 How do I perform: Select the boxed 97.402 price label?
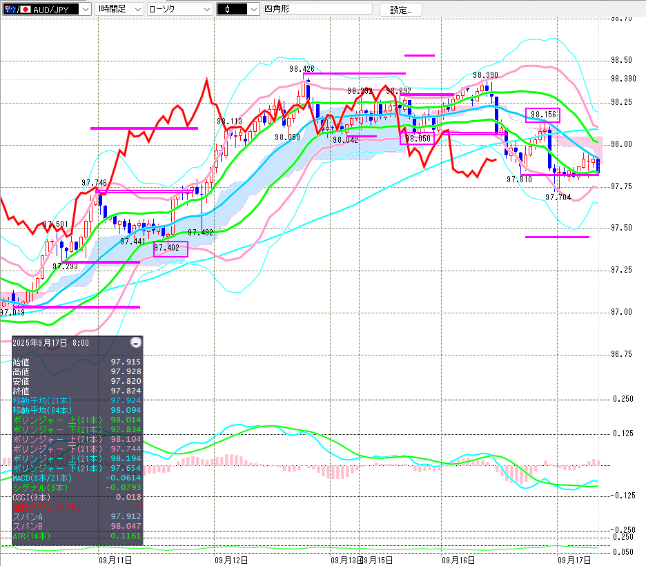[170, 248]
